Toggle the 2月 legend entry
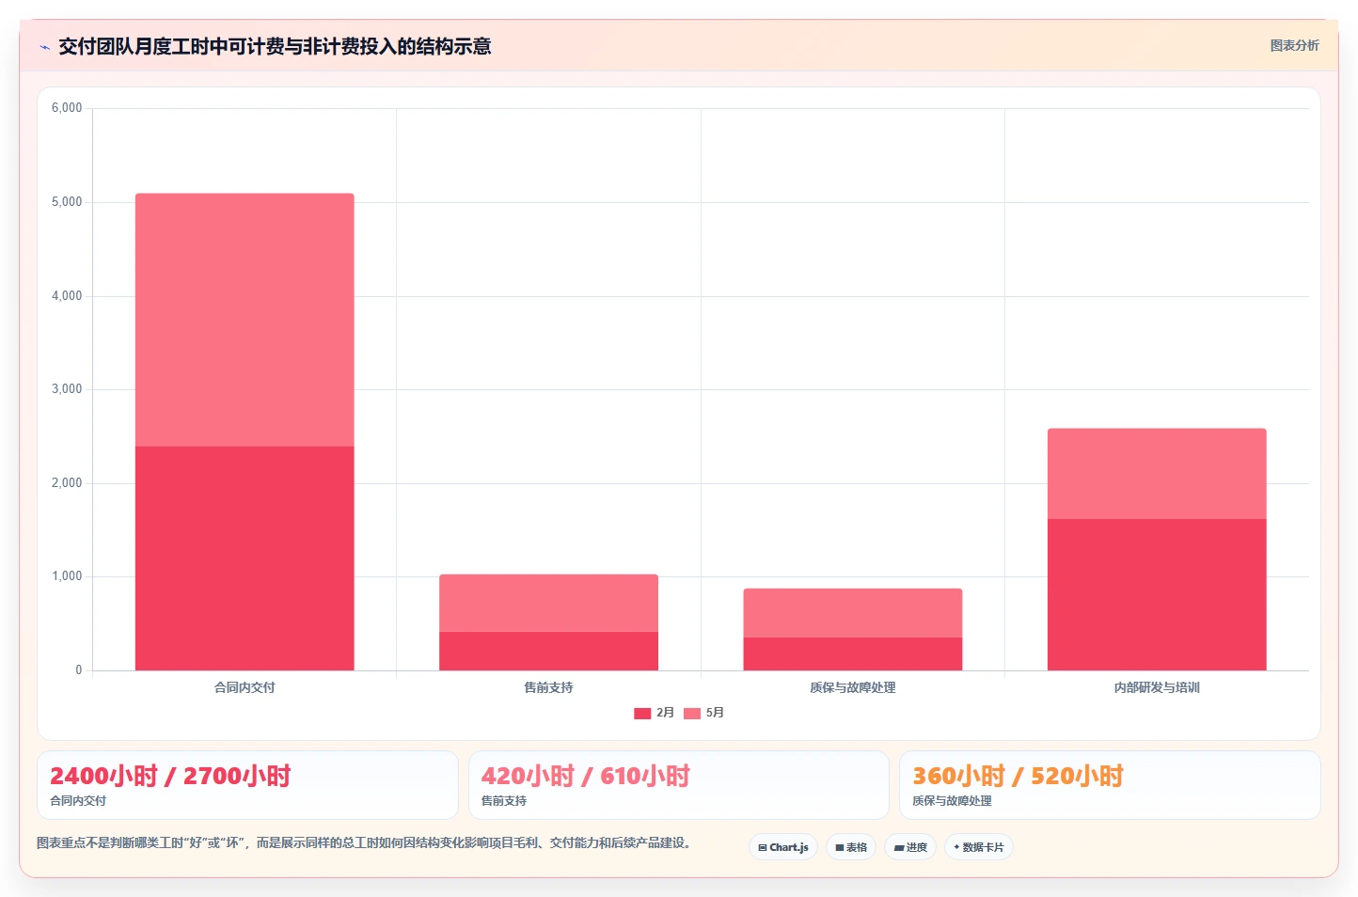 [x=654, y=713]
